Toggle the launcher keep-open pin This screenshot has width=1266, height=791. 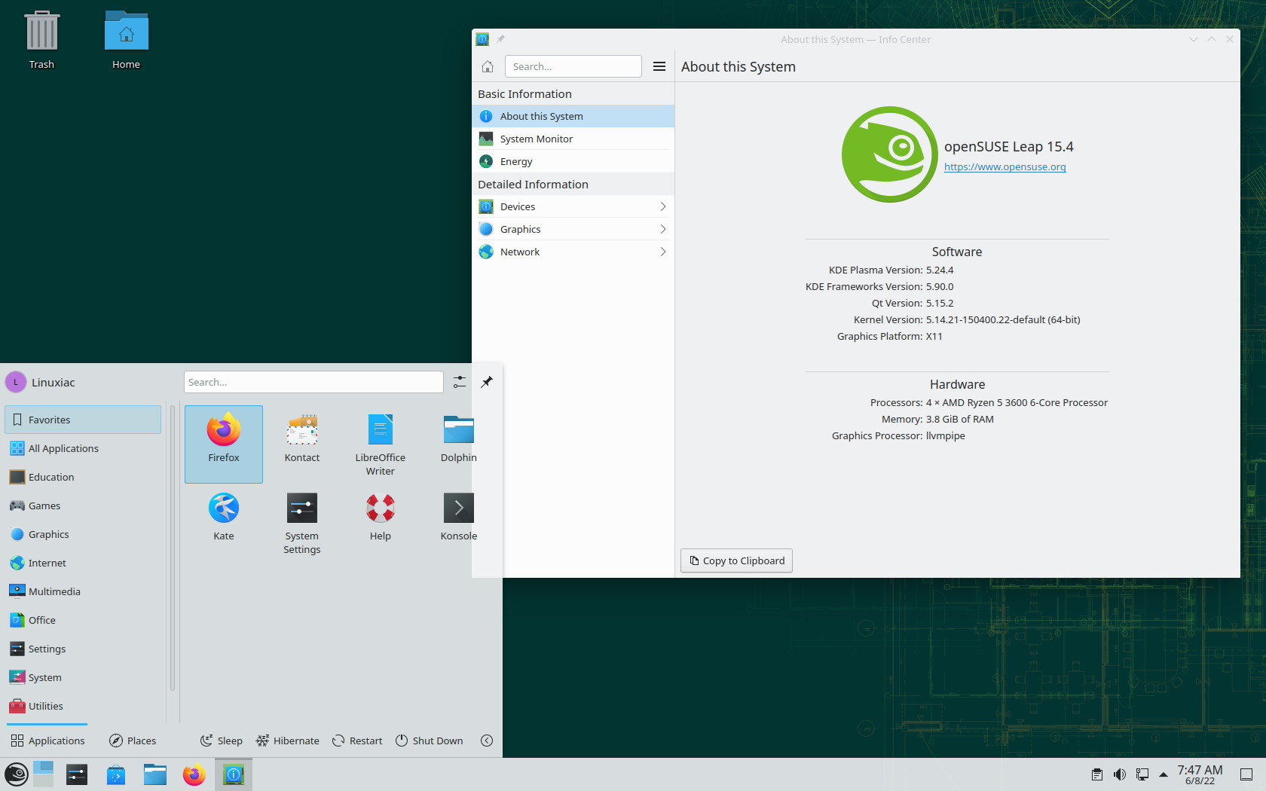pos(487,382)
